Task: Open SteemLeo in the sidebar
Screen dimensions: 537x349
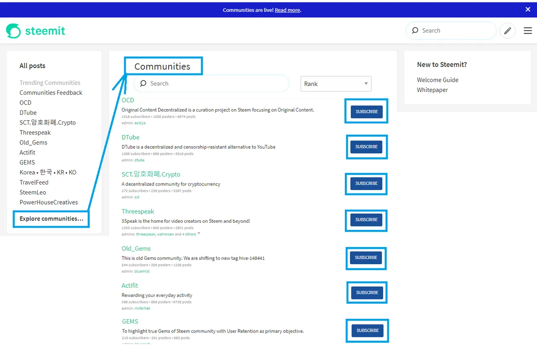Action: pos(33,192)
